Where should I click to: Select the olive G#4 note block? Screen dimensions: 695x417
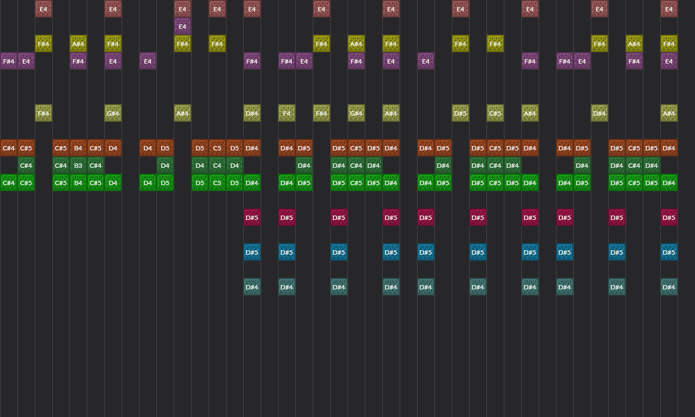click(x=113, y=113)
